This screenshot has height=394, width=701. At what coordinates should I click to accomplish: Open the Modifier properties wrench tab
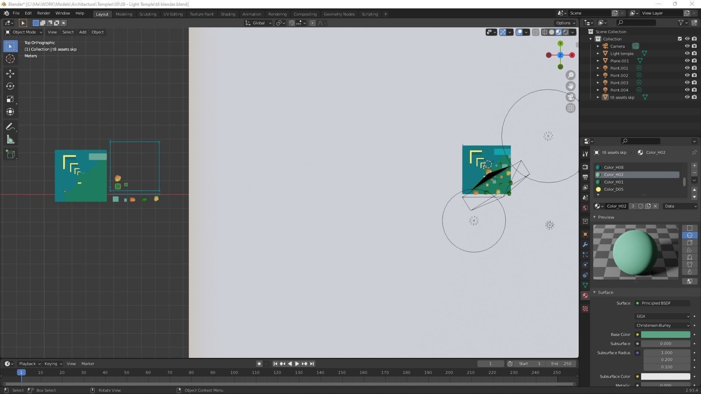(x=585, y=244)
